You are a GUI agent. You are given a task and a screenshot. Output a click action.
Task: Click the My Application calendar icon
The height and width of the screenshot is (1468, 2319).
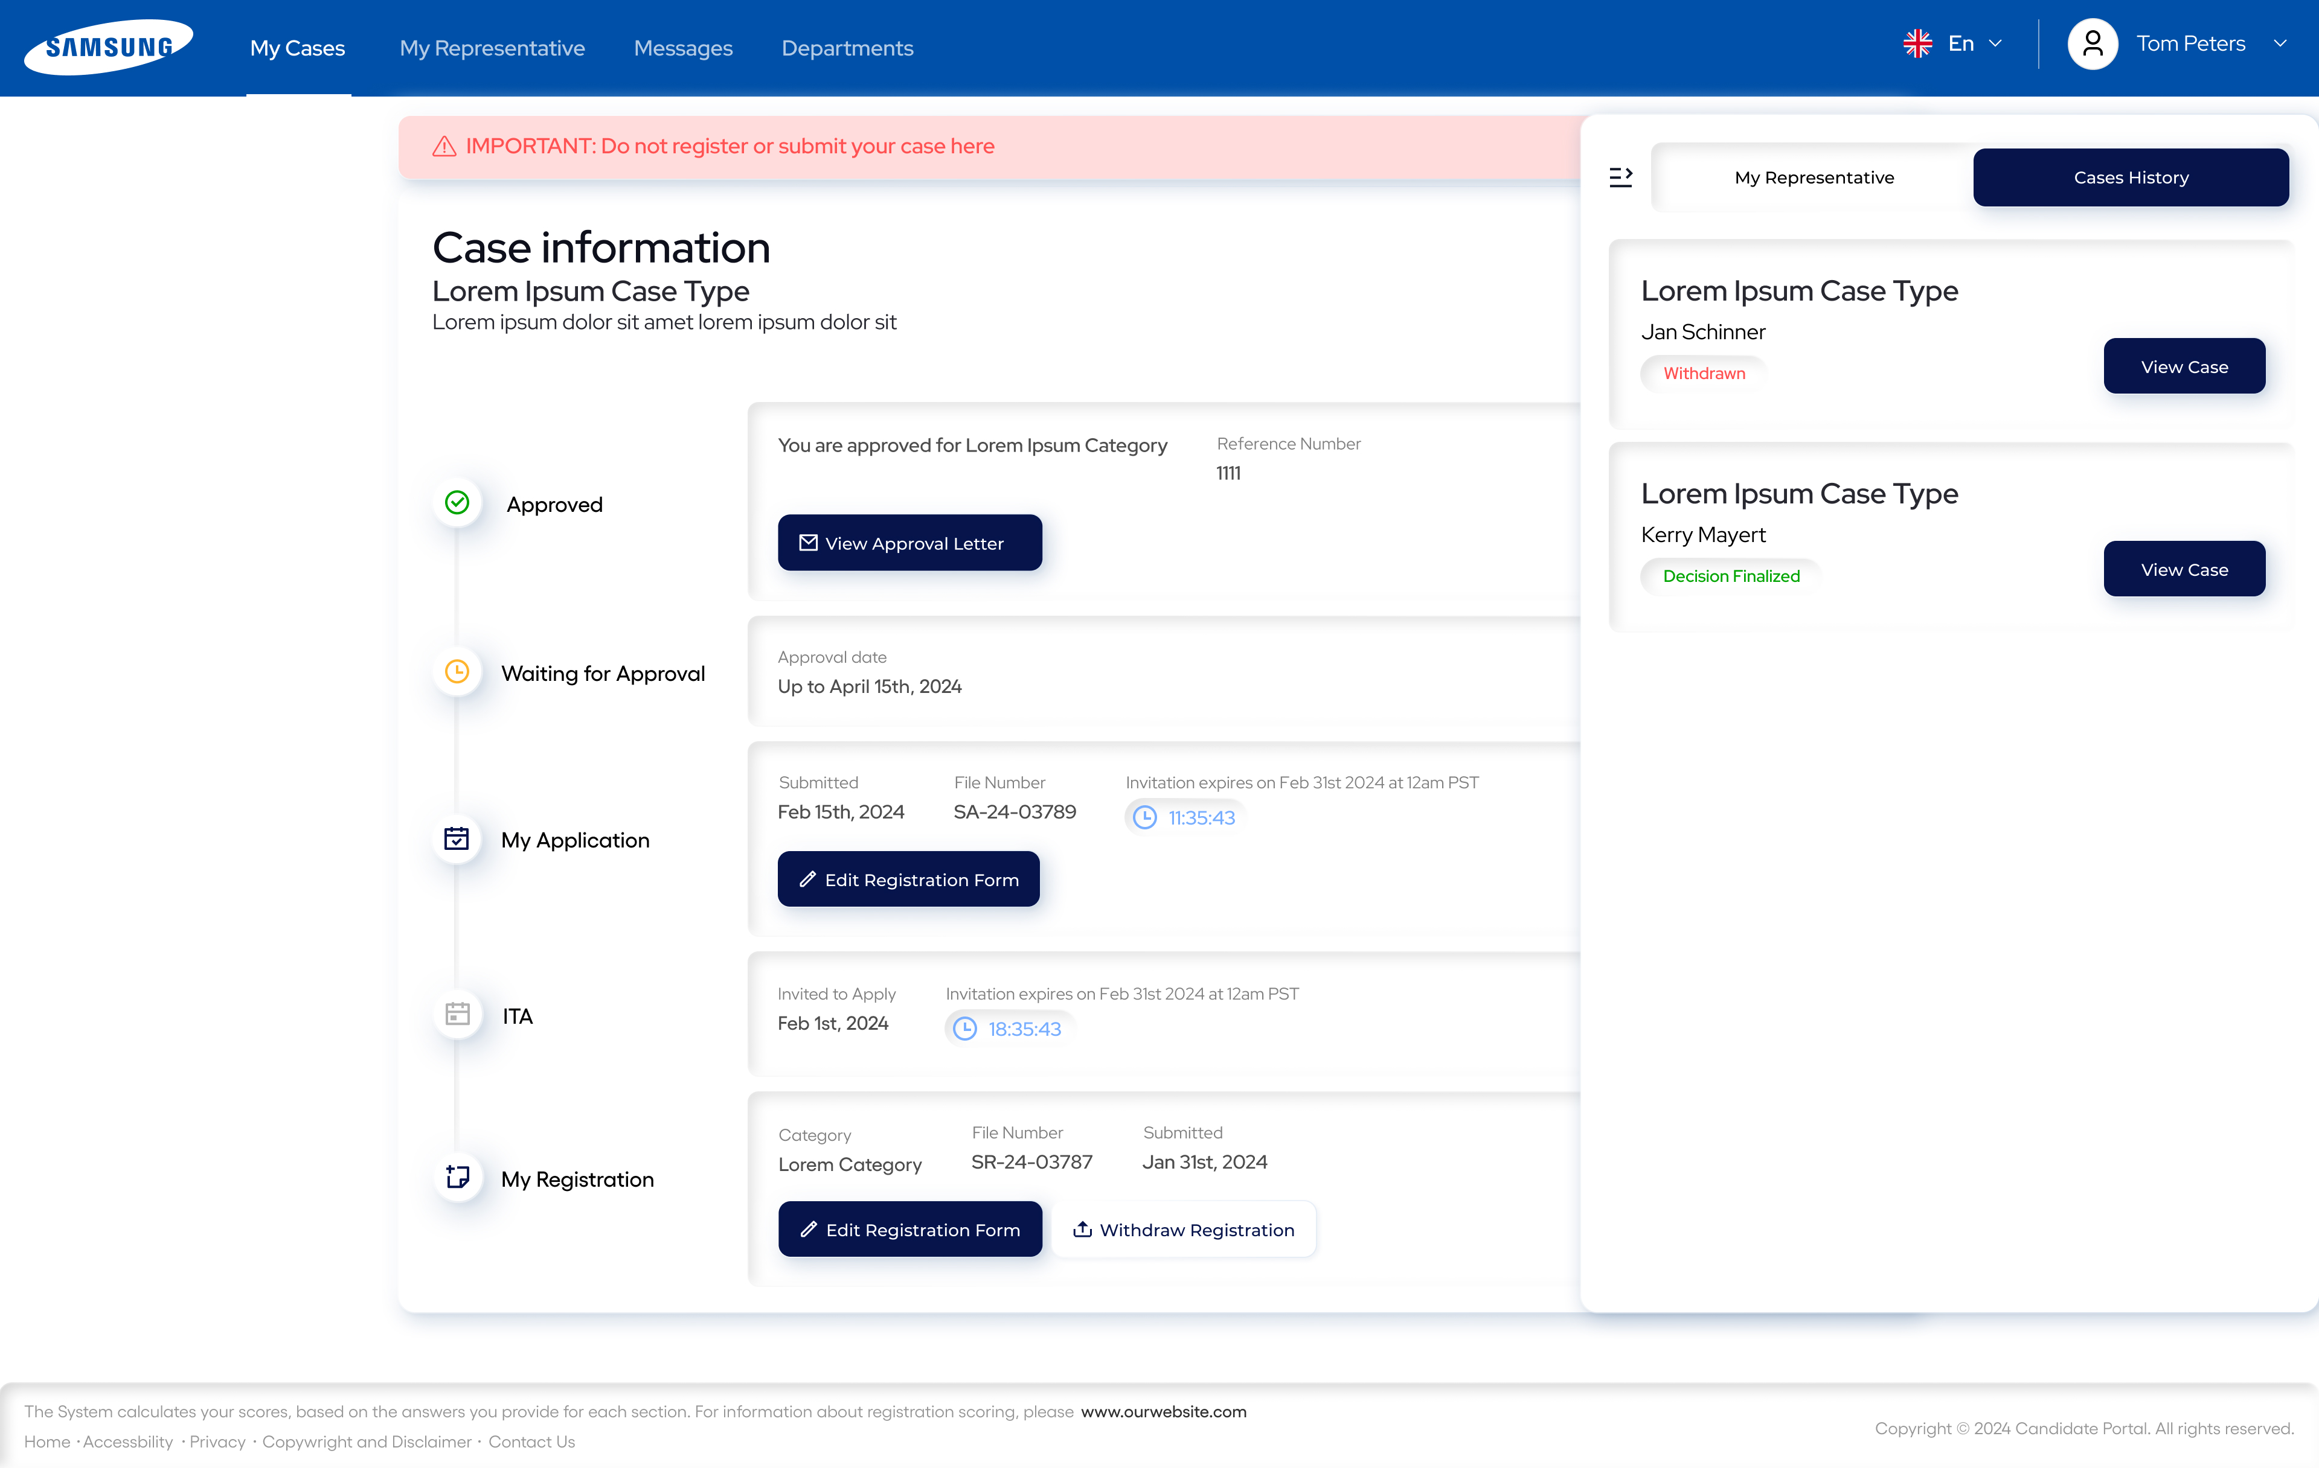(x=457, y=838)
